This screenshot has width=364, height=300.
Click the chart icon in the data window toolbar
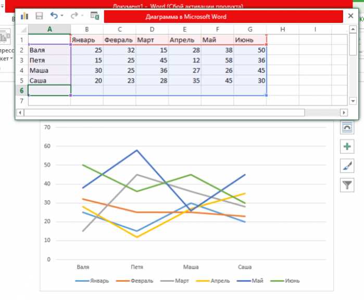[x=24, y=16]
